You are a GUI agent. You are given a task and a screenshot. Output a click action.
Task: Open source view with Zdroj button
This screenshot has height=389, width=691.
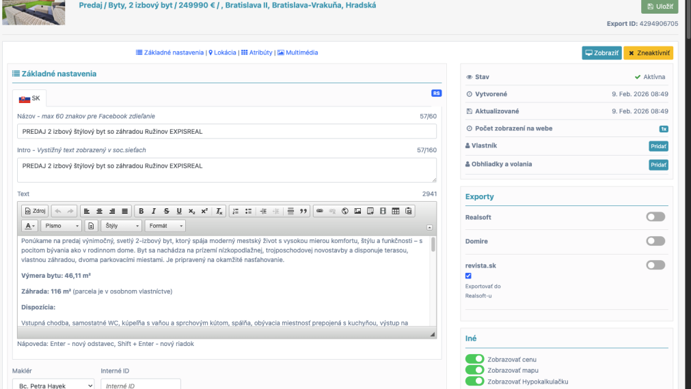35,212
